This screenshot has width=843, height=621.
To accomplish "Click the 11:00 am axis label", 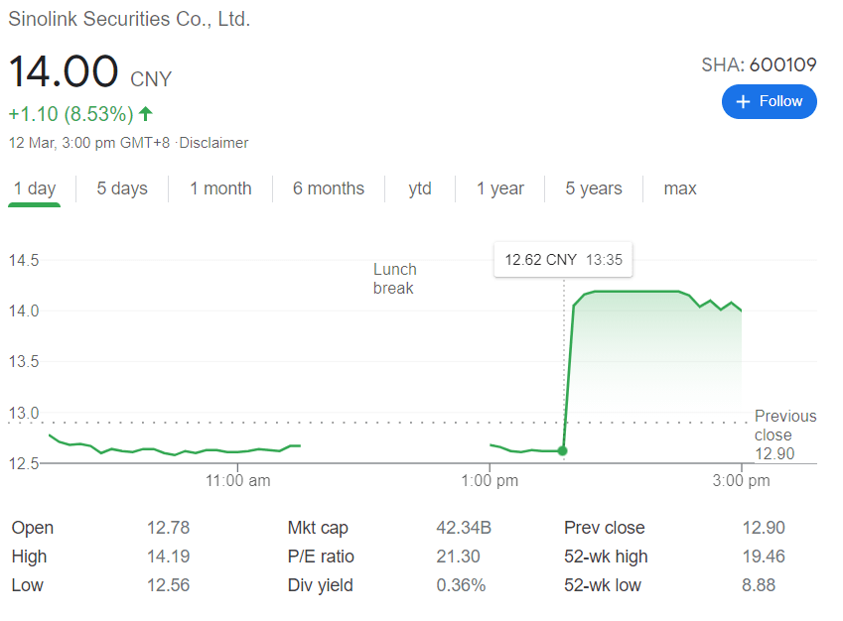I will [237, 480].
